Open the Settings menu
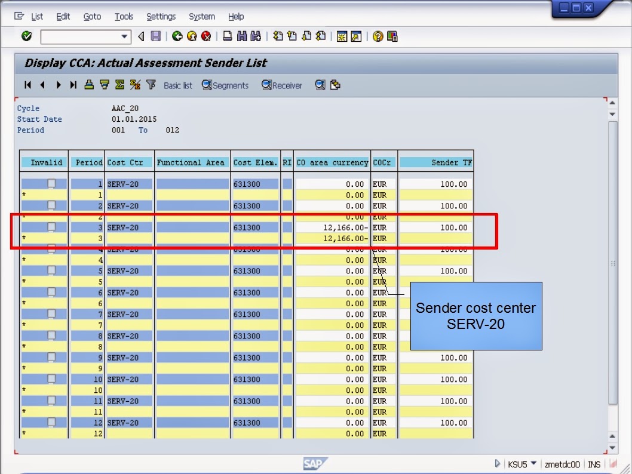The height and width of the screenshot is (474, 632). 161,16
